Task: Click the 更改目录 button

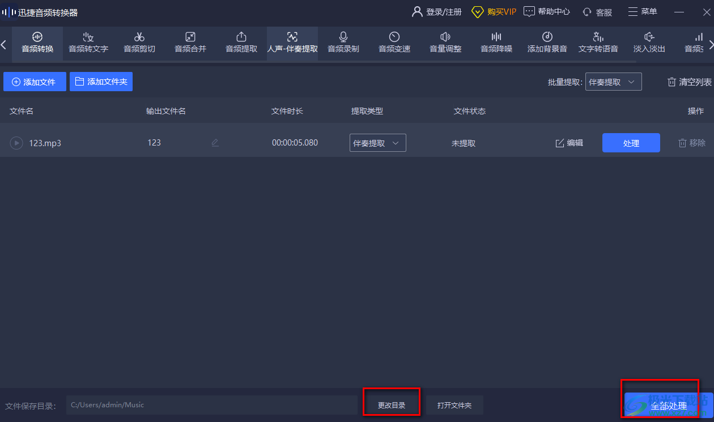Action: [392, 406]
